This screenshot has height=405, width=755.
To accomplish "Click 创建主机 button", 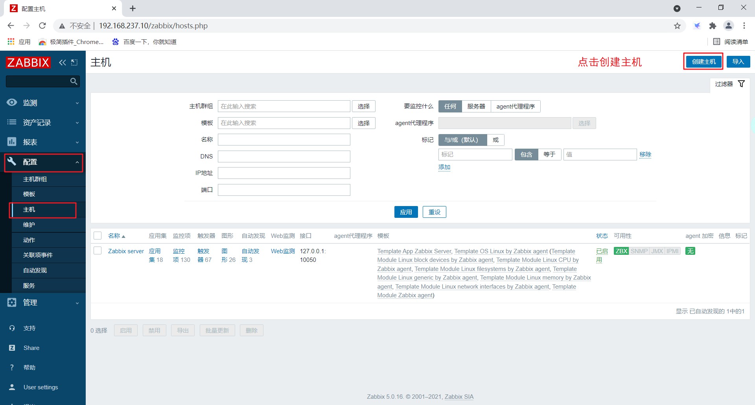I will point(703,62).
